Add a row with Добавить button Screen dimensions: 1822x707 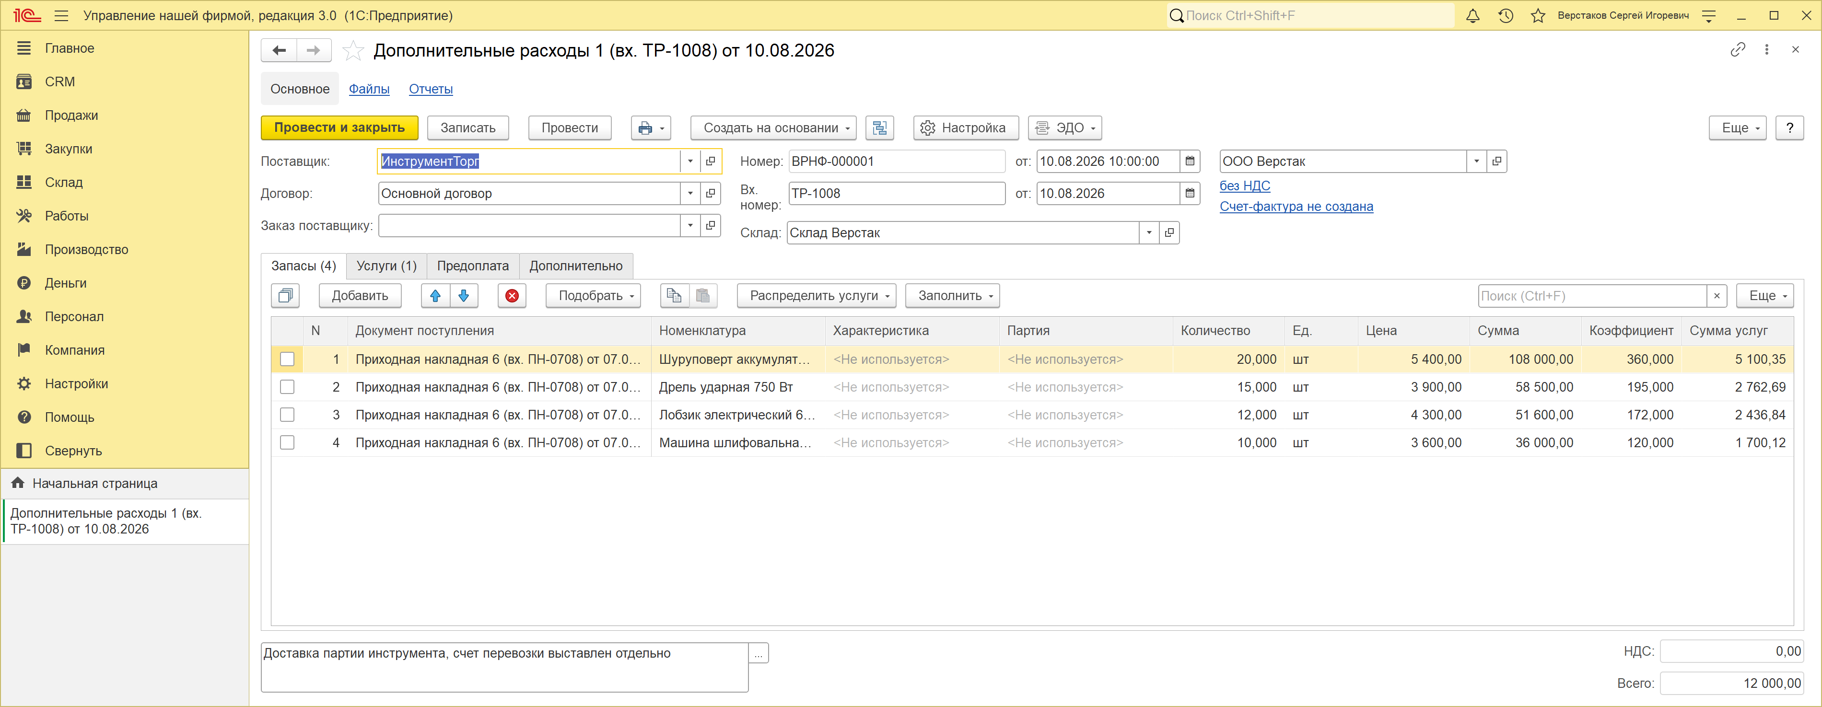[360, 296]
